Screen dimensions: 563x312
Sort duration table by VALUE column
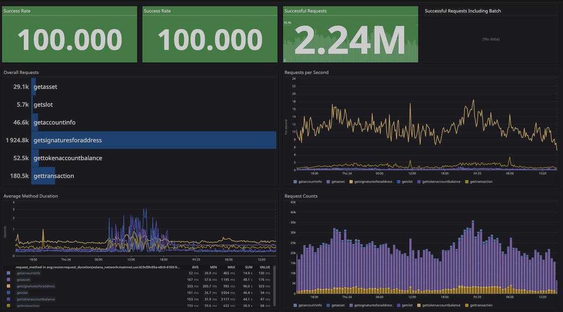coord(265,267)
